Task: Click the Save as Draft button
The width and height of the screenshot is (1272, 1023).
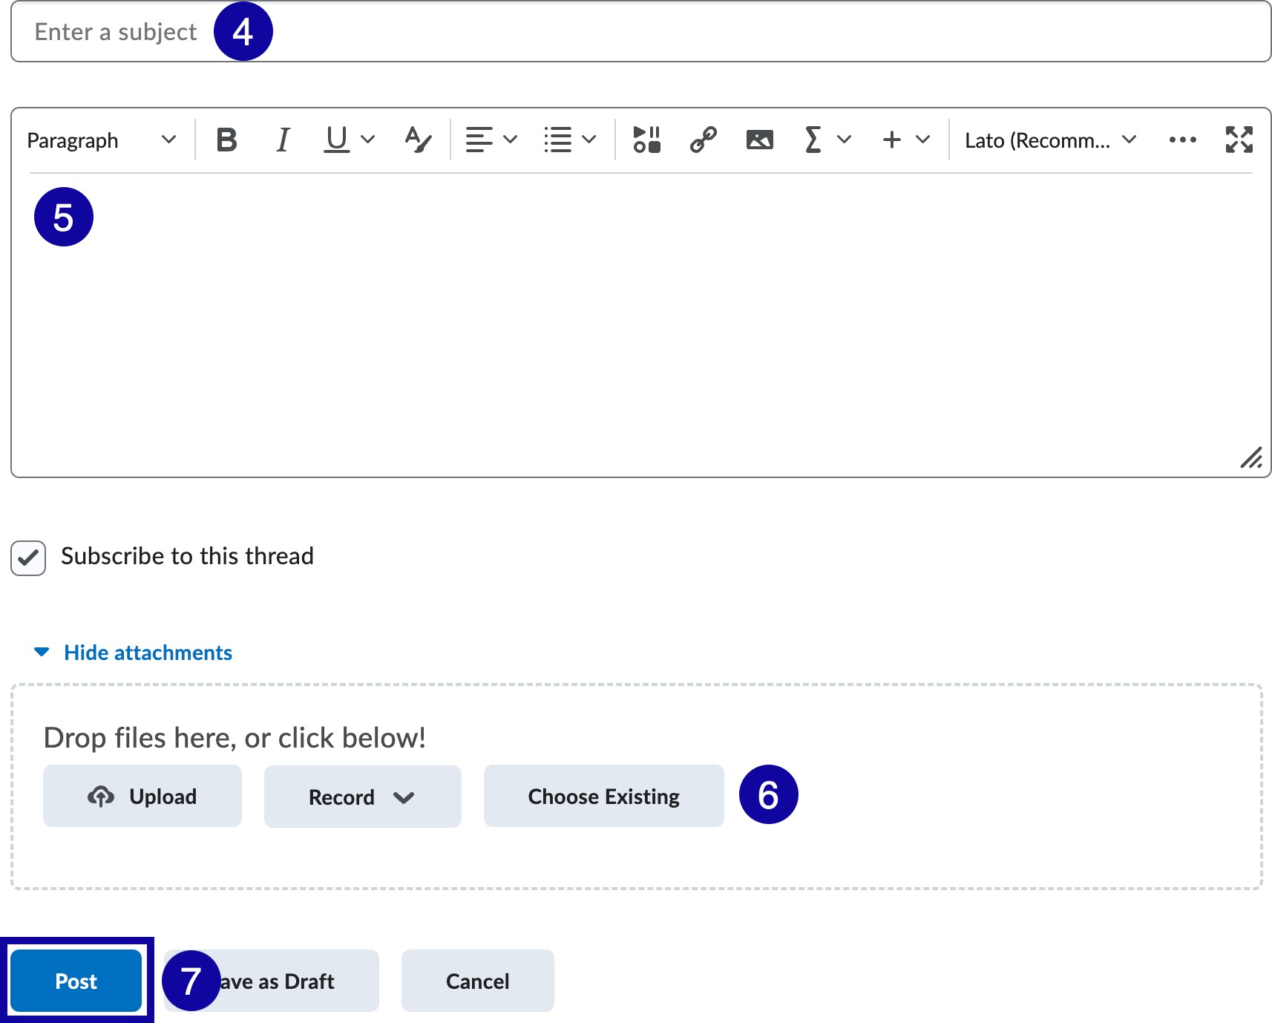Action: (272, 981)
